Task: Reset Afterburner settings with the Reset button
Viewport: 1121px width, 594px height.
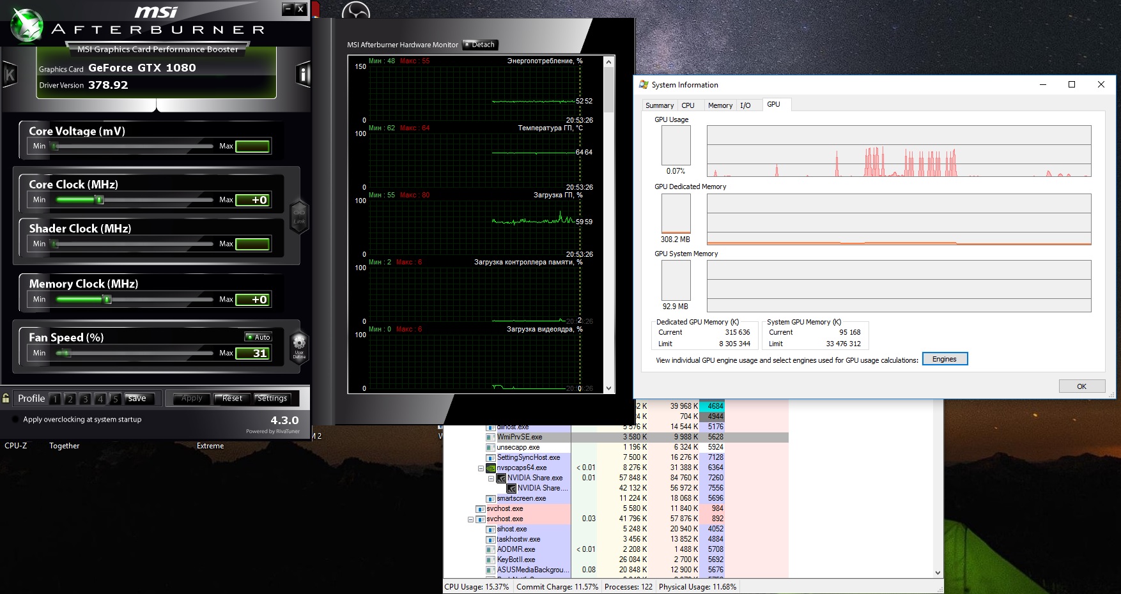Action: tap(232, 399)
